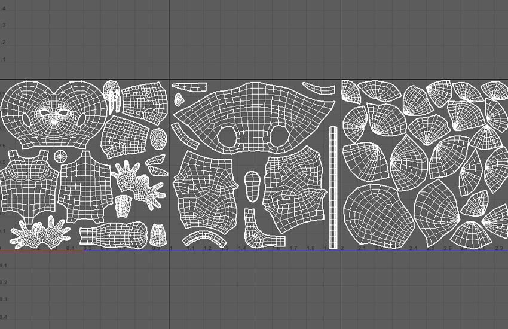
Task: Select the diagonal strip shell at the hat's lower-left
Action: (x=185, y=136)
